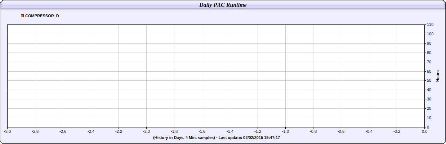Click the -0.8 x-axis tick label

tap(313, 132)
